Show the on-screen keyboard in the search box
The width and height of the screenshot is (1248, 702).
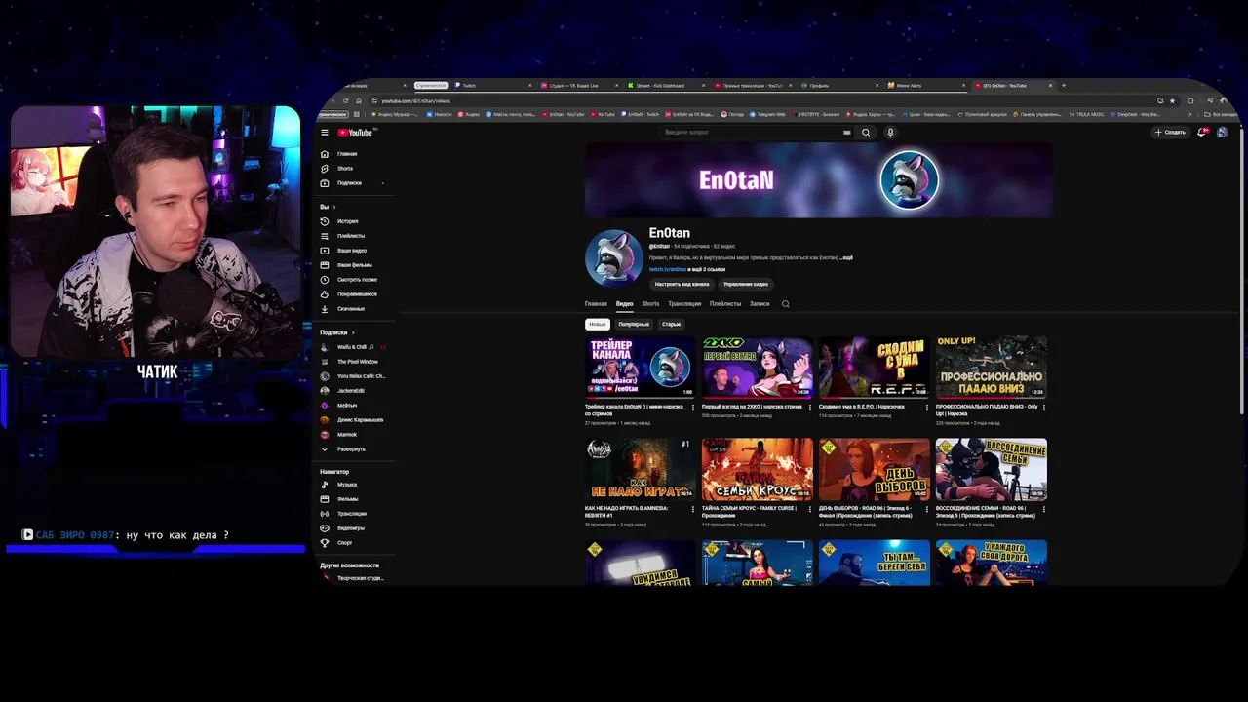tap(847, 133)
